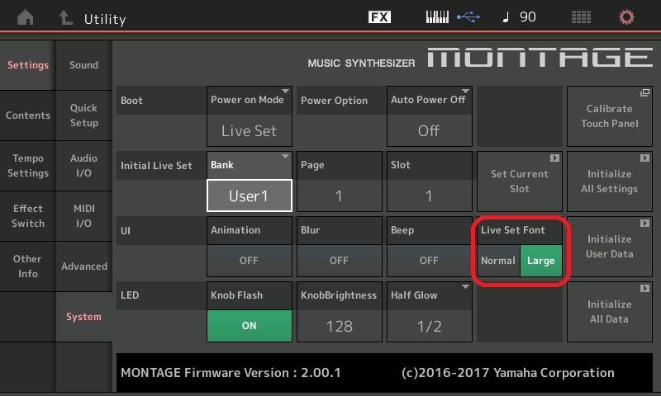Switch to the Contents tab

27,115
